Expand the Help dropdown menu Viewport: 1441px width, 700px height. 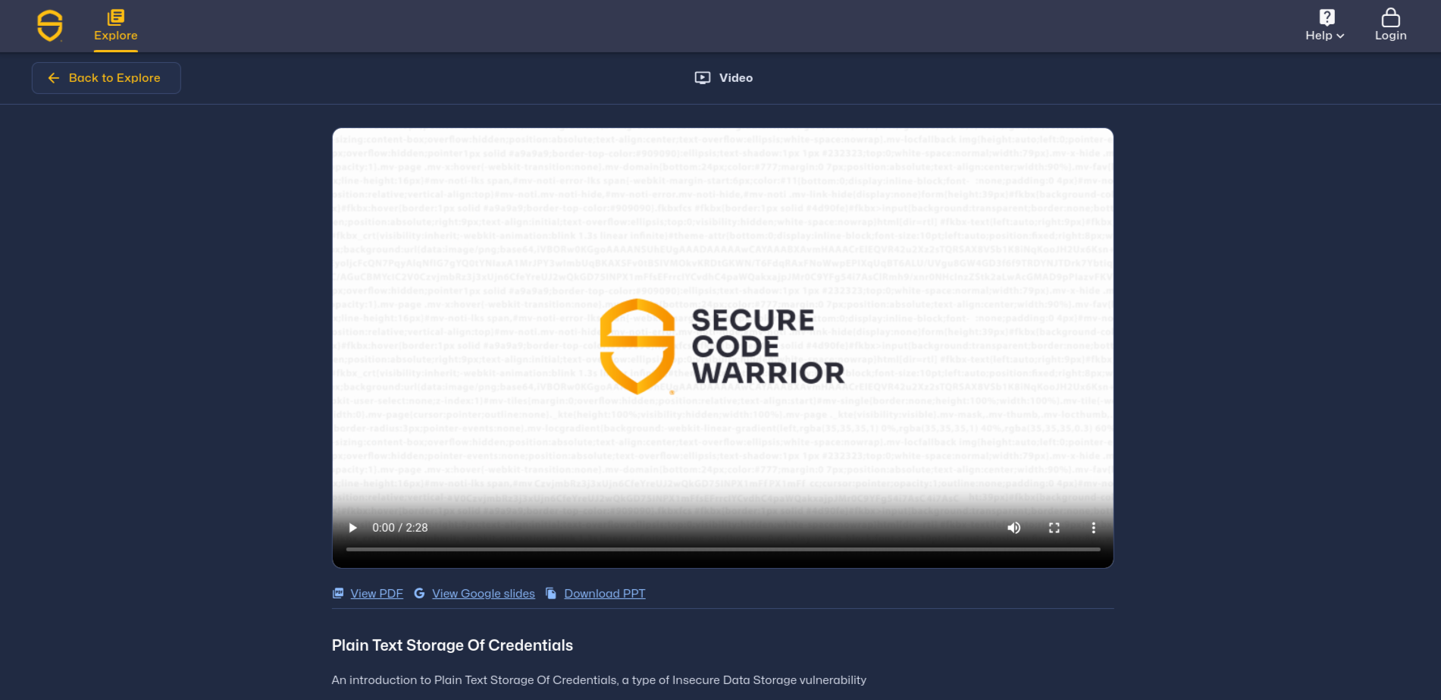1325,26
